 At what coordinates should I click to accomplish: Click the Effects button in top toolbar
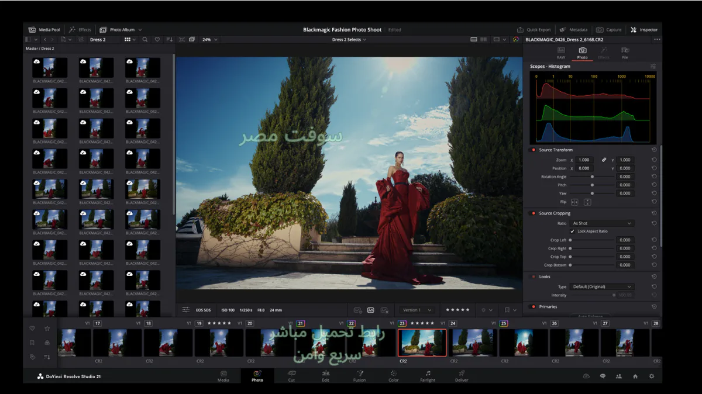click(x=81, y=30)
